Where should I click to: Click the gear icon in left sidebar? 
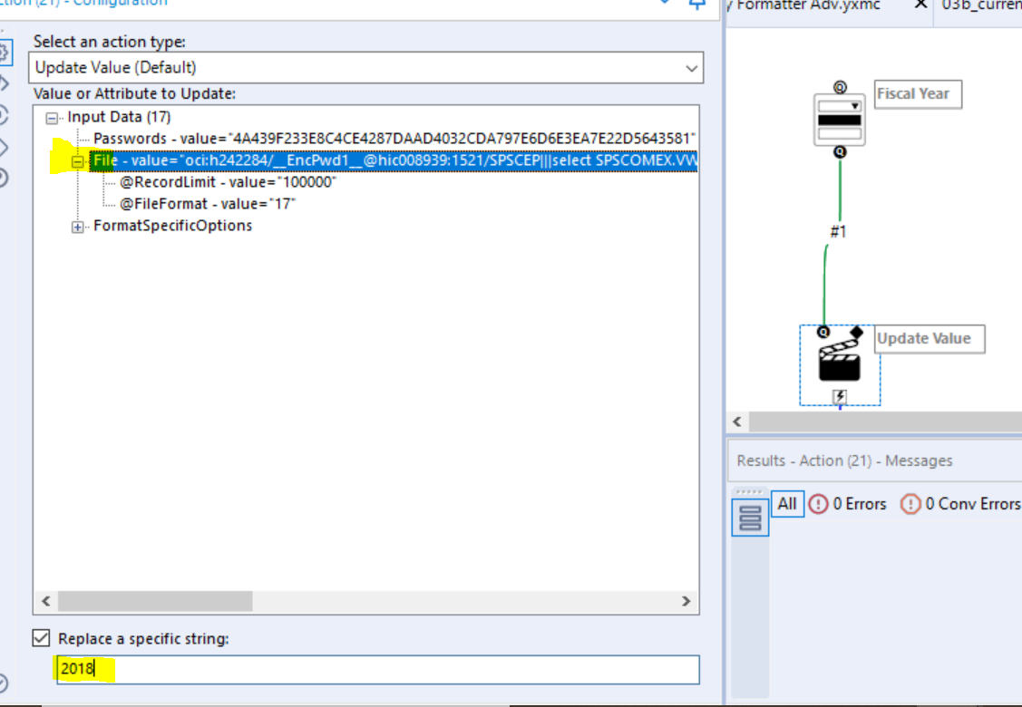click(x=2, y=53)
